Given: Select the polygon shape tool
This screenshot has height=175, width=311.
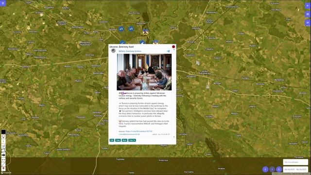Looking at the screenshot, I should (x=3, y=150).
